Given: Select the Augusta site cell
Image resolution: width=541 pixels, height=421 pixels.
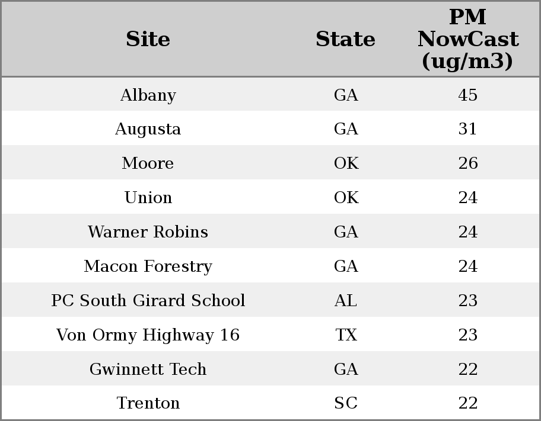Looking at the screenshot, I should click(148, 129).
